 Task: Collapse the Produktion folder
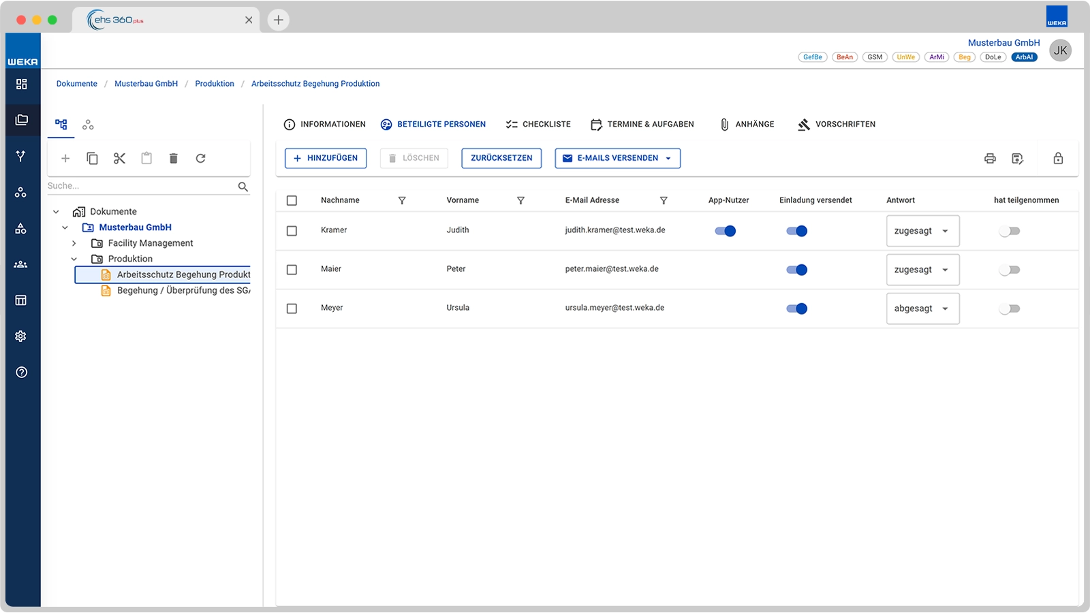point(74,259)
